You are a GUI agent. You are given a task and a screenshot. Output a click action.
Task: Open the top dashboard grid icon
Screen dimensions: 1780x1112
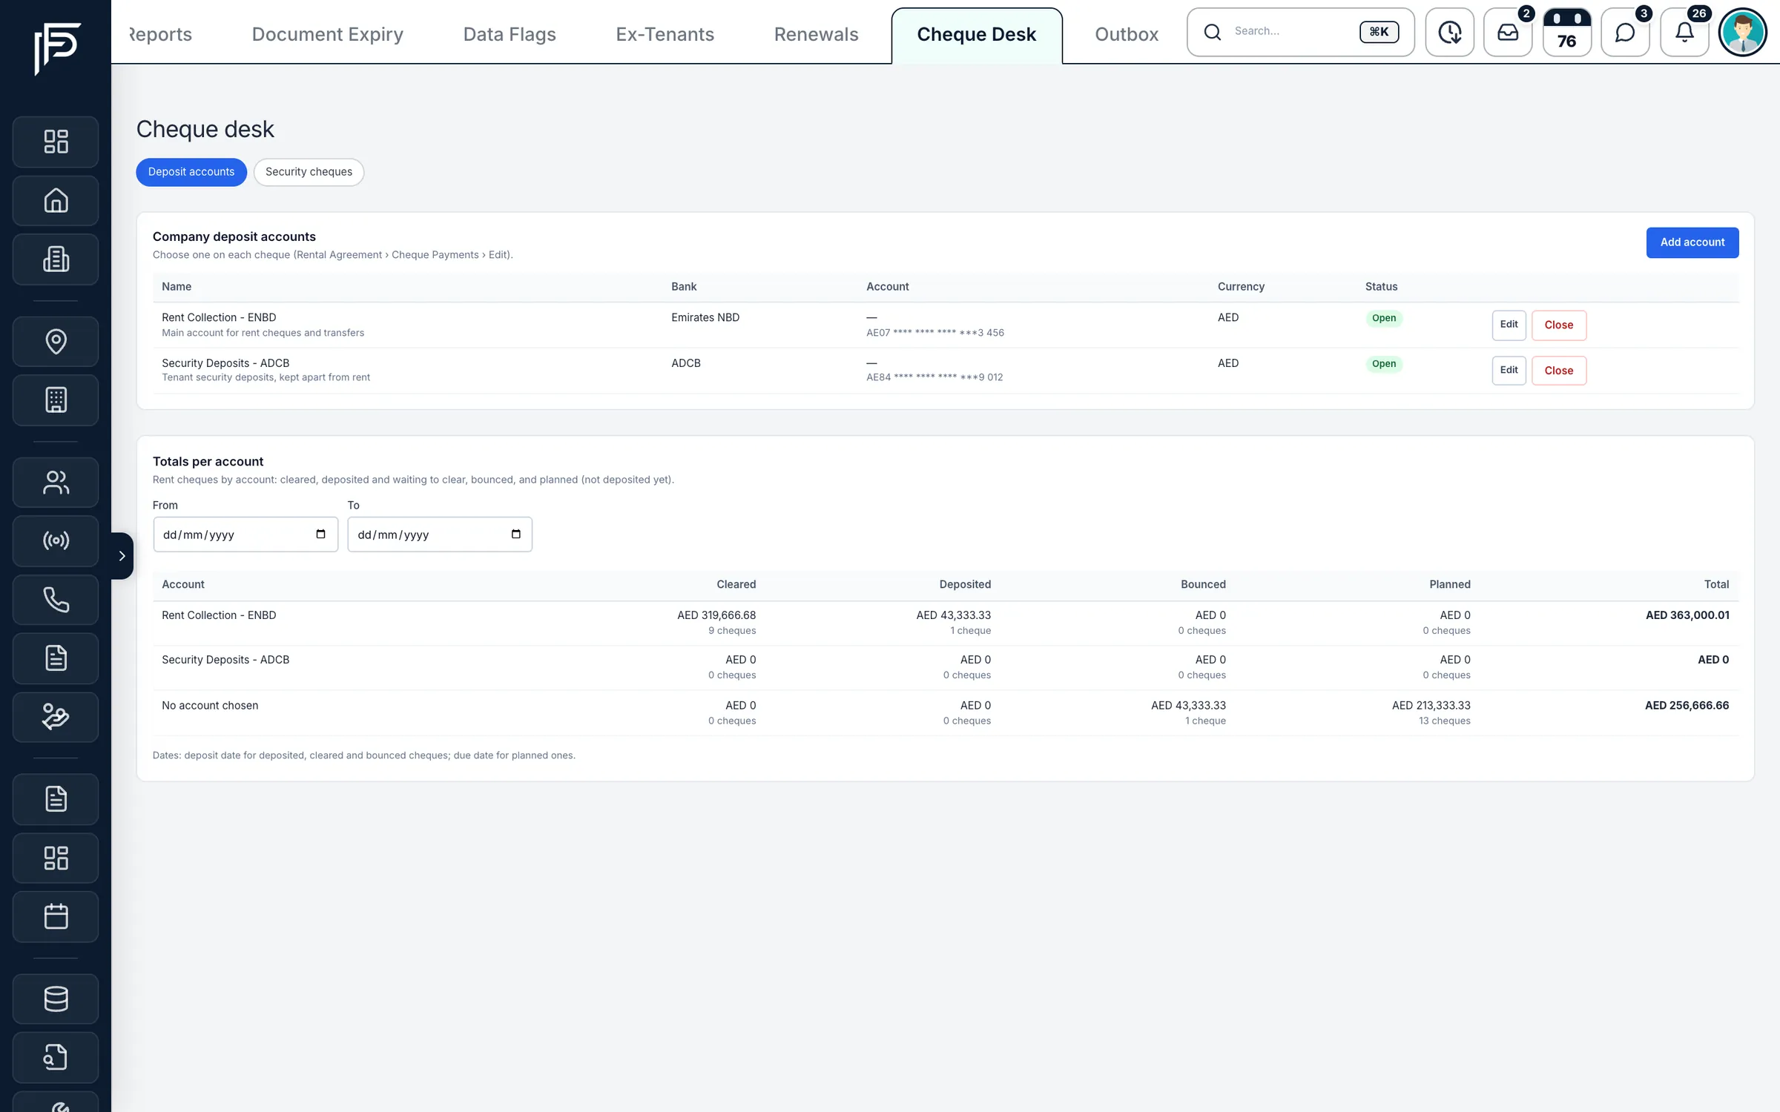pos(56,142)
